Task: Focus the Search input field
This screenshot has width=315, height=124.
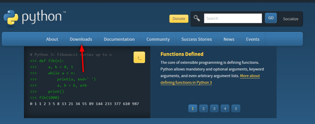Action: click(233, 18)
